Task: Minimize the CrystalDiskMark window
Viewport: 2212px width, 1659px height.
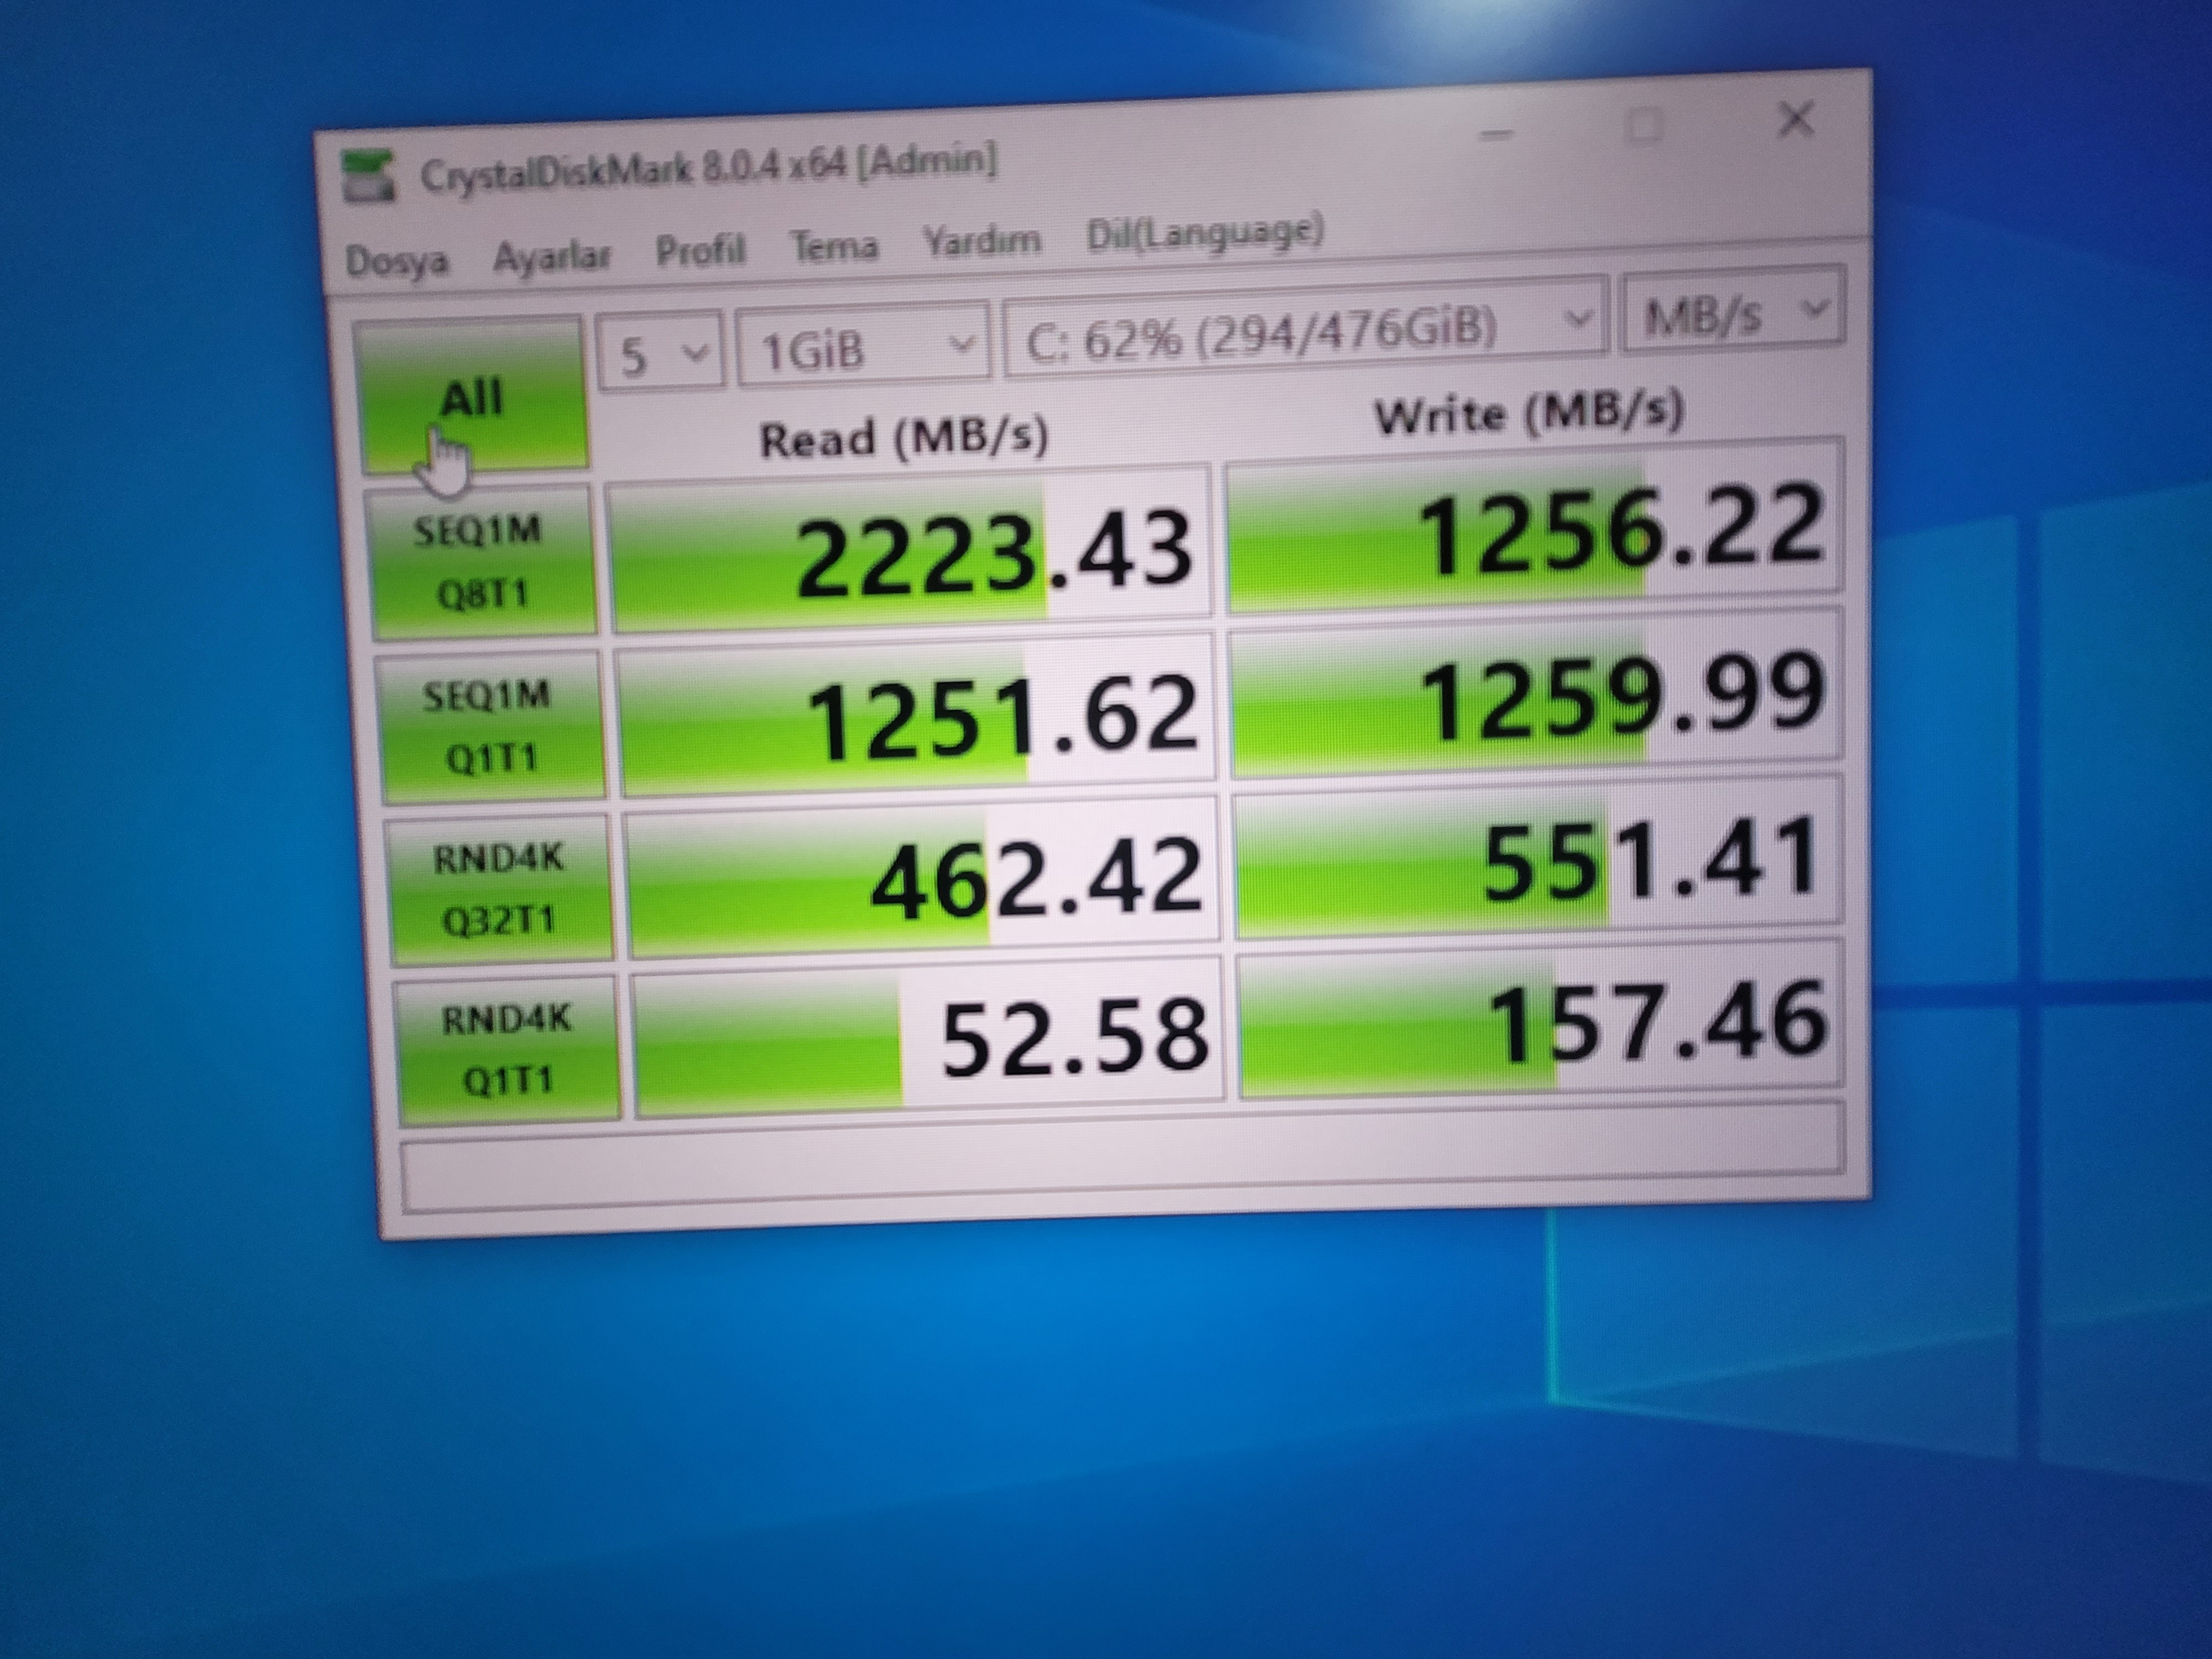Action: [x=1496, y=134]
